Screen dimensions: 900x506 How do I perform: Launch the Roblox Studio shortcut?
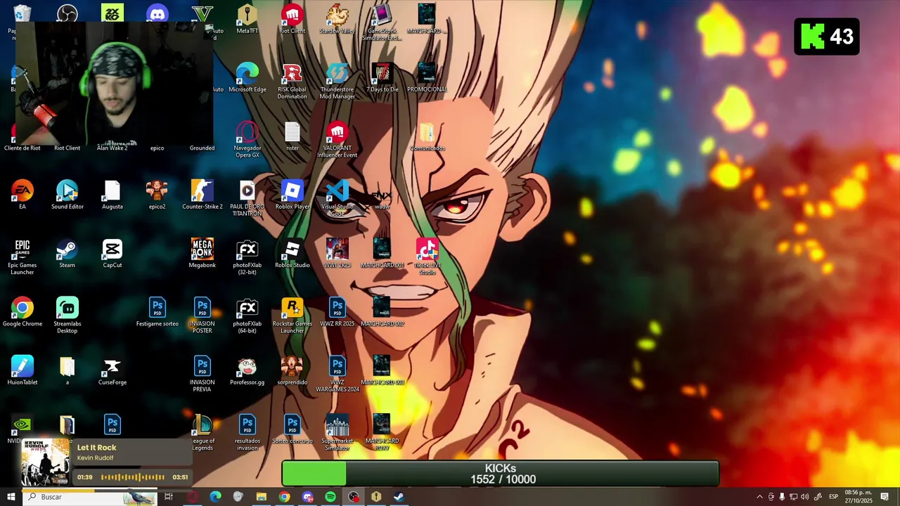click(x=292, y=253)
